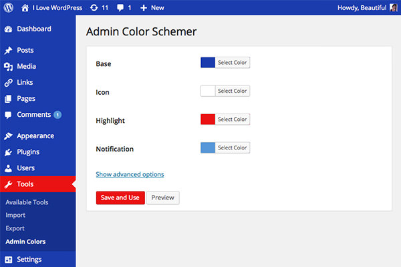The width and height of the screenshot is (401, 267).
Task: Open the updates icon showing 11
Action: pos(94,8)
